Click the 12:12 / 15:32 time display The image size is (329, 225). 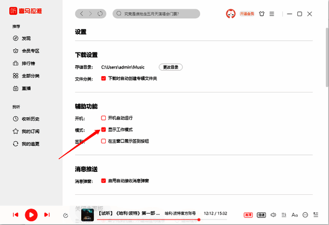[215, 214]
